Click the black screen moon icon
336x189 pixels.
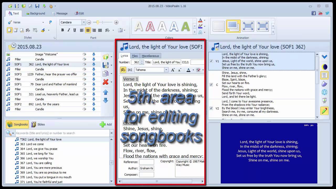coord(324,67)
